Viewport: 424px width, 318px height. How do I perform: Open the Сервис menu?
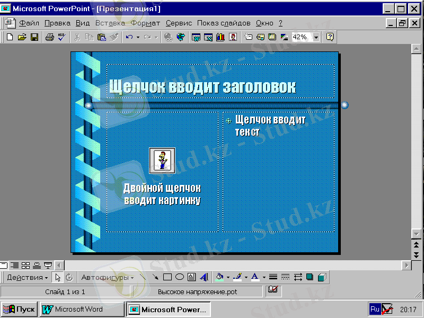pos(179,23)
